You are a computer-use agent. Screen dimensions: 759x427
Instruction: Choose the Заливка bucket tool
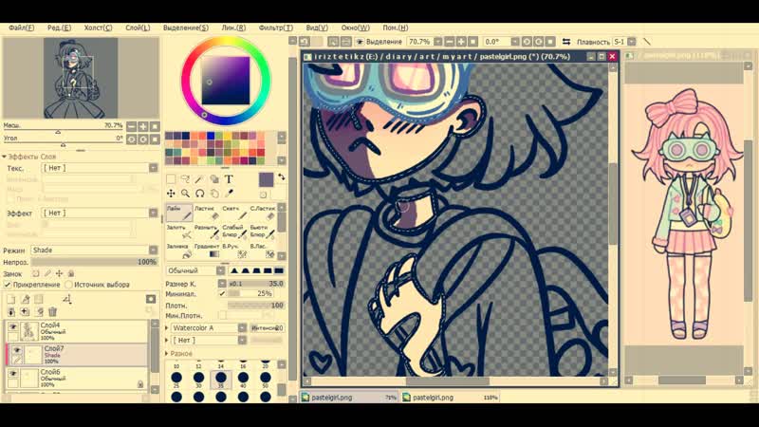pos(179,251)
